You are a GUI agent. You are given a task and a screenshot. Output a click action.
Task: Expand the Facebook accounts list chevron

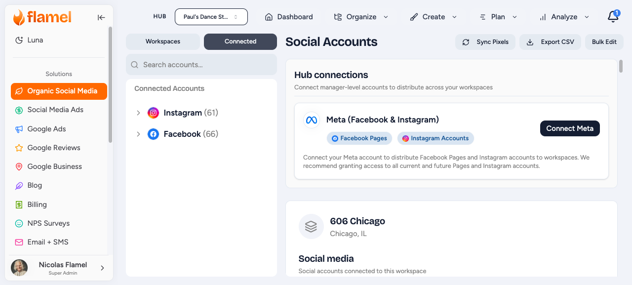139,134
